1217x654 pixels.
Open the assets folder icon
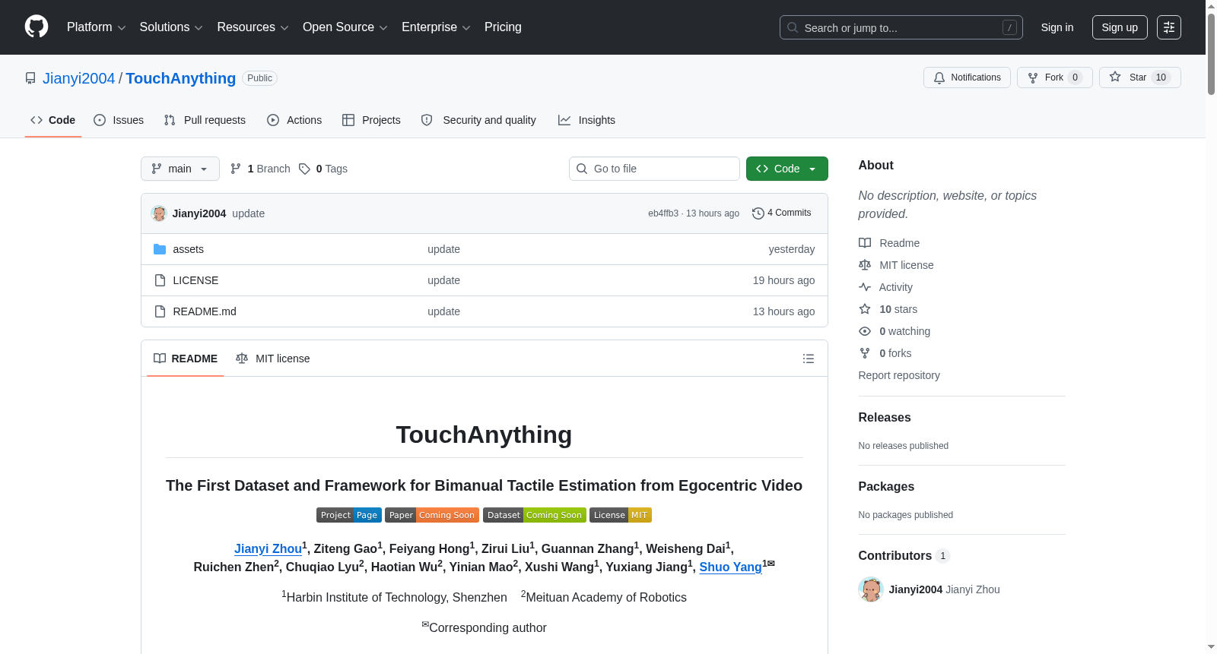point(160,249)
